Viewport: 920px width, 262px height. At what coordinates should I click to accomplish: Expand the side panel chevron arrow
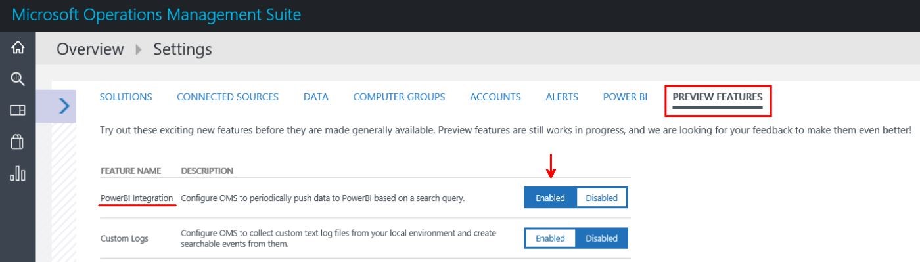tap(64, 106)
